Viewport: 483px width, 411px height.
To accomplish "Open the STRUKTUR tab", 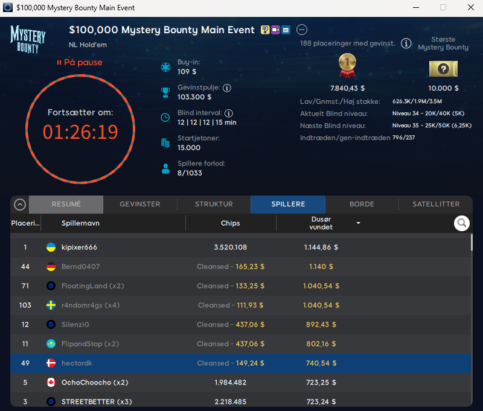I will click(214, 205).
